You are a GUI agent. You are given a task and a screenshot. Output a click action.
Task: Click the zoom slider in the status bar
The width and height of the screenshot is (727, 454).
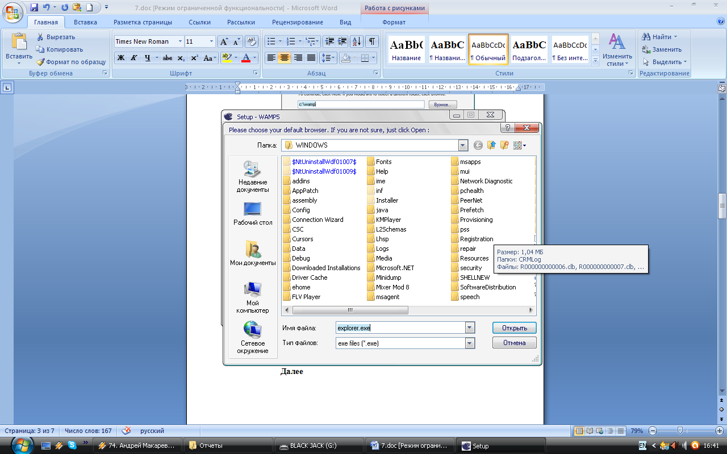[680, 431]
